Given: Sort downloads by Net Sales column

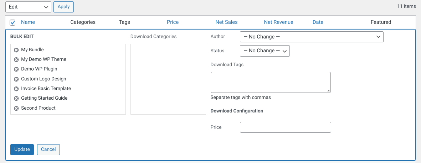Looking at the screenshot, I should (226, 22).
